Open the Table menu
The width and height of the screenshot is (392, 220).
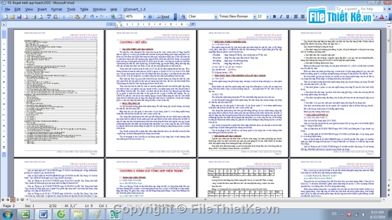(84, 9)
